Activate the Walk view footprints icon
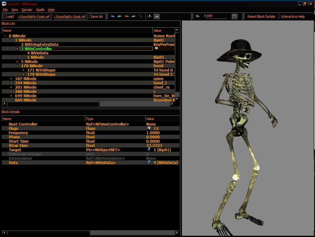The image size is (315, 237). coord(141,16)
